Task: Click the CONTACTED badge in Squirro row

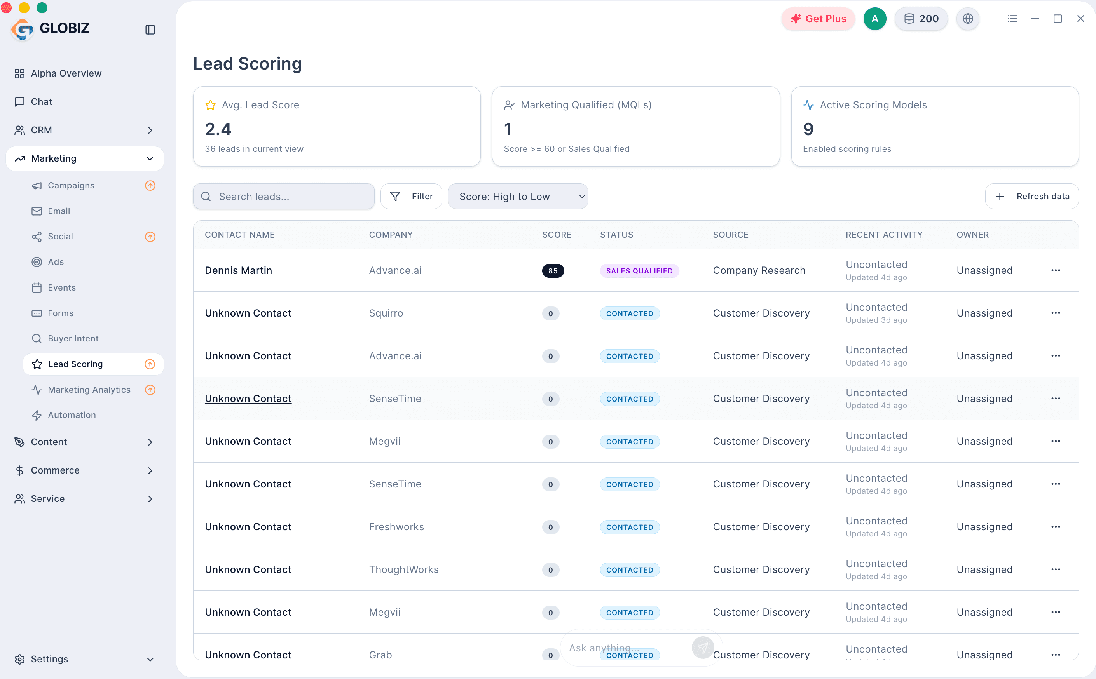Action: tap(630, 313)
